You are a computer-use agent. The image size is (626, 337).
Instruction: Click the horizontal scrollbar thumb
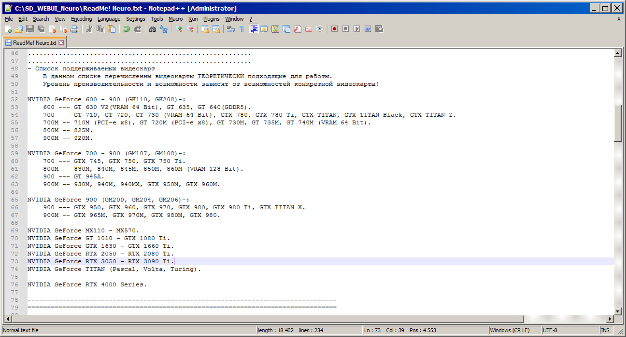click(x=268, y=319)
